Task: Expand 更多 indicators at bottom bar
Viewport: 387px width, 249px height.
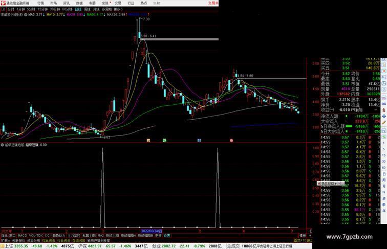Action: coord(158,236)
